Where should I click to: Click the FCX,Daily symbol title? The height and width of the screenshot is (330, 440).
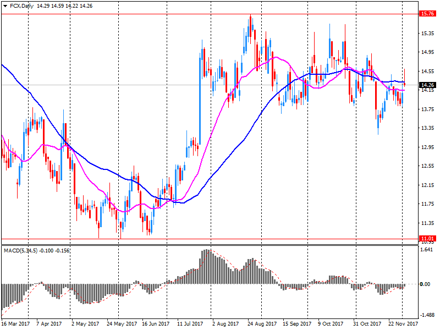21,5
